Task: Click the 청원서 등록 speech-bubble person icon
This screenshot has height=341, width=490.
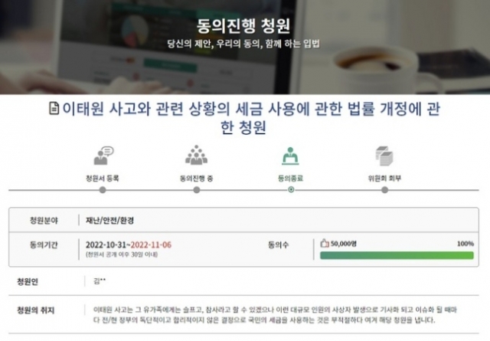Action: [104, 156]
